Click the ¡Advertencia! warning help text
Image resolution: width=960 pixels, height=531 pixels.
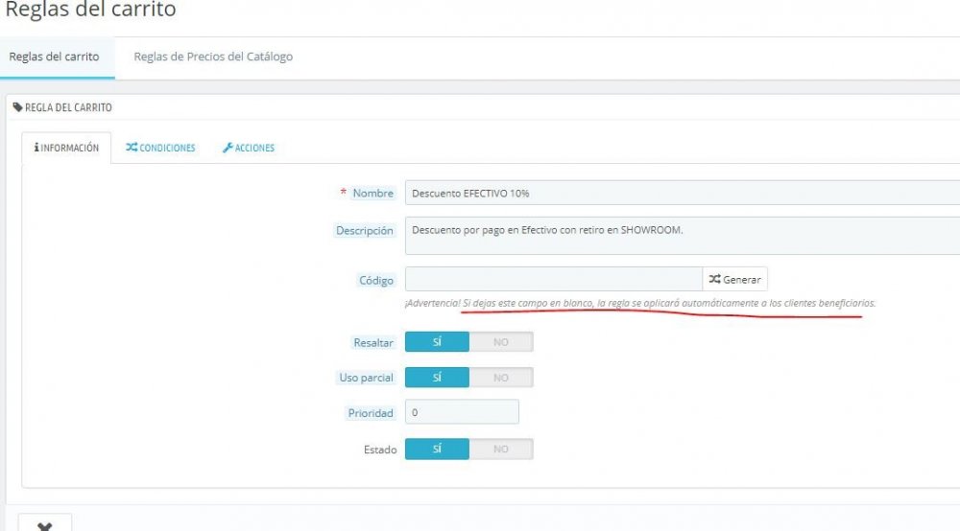tap(640, 303)
